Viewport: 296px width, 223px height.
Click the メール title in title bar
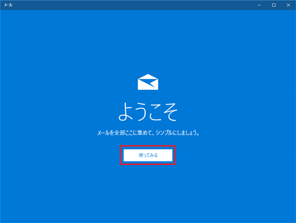coord(8,5)
